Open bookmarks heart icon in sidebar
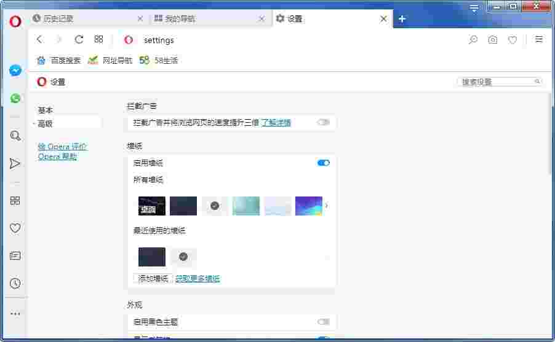The height and width of the screenshot is (342, 555). tap(15, 228)
